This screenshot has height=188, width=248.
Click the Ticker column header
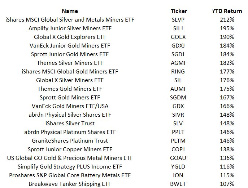179,11
